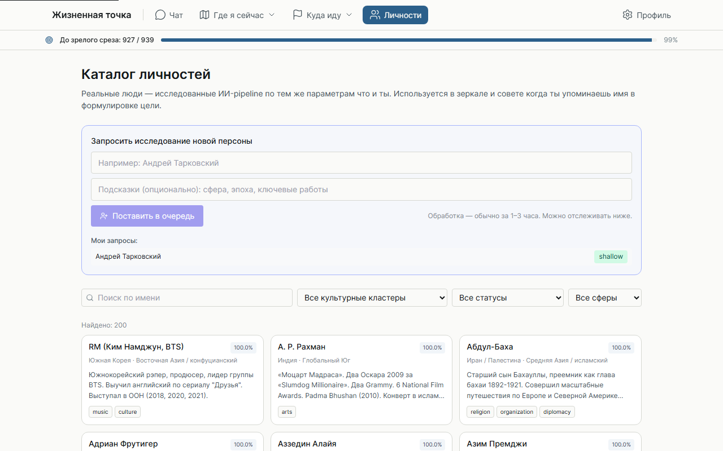
Task: Click the 100.0% badge on RM card
Action: click(x=243, y=347)
